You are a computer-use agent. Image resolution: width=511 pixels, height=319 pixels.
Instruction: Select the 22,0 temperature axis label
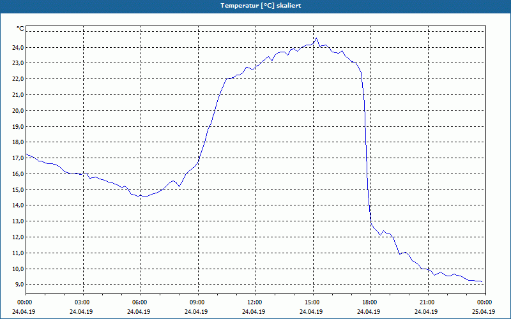point(18,79)
